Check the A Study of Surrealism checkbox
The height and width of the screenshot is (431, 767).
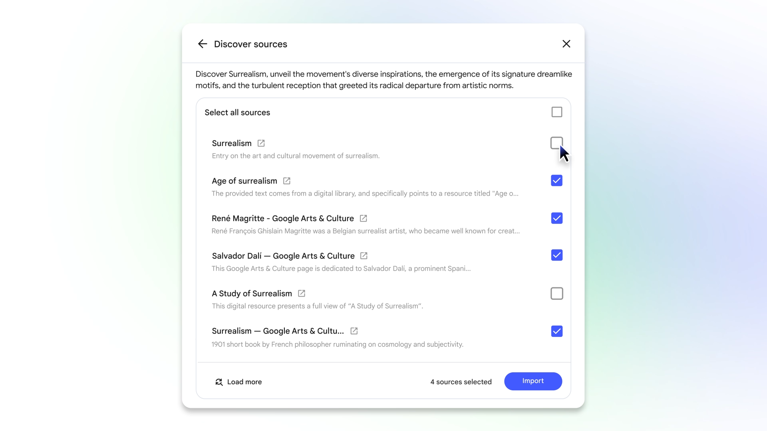pos(556,293)
